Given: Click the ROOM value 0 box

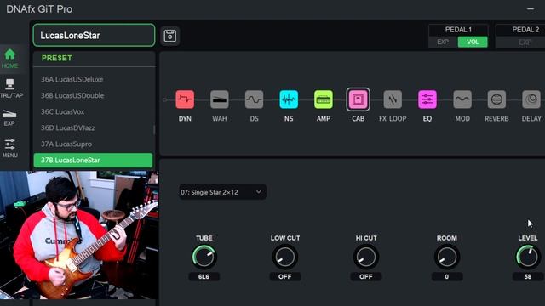Looking at the screenshot, I should 447,276.
